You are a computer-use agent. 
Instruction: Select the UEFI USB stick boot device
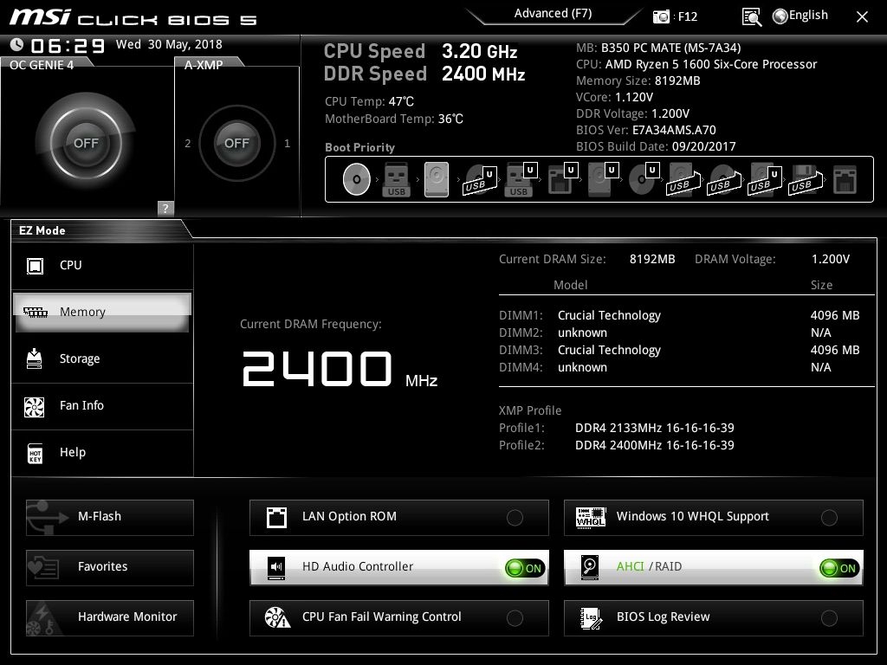[x=521, y=179]
